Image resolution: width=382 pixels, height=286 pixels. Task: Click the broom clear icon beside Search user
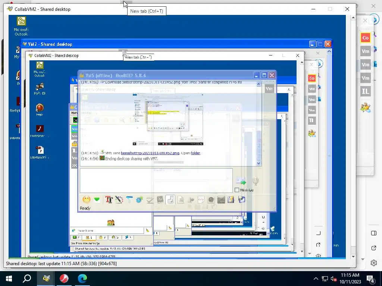pyautogui.click(x=147, y=230)
